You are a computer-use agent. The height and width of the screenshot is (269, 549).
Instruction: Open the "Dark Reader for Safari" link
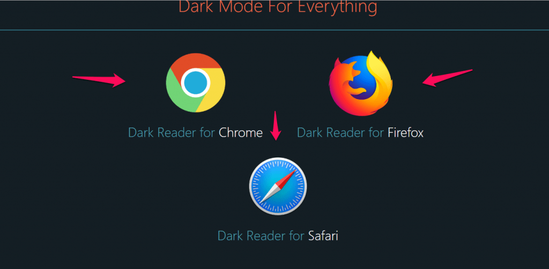pyautogui.click(x=278, y=235)
